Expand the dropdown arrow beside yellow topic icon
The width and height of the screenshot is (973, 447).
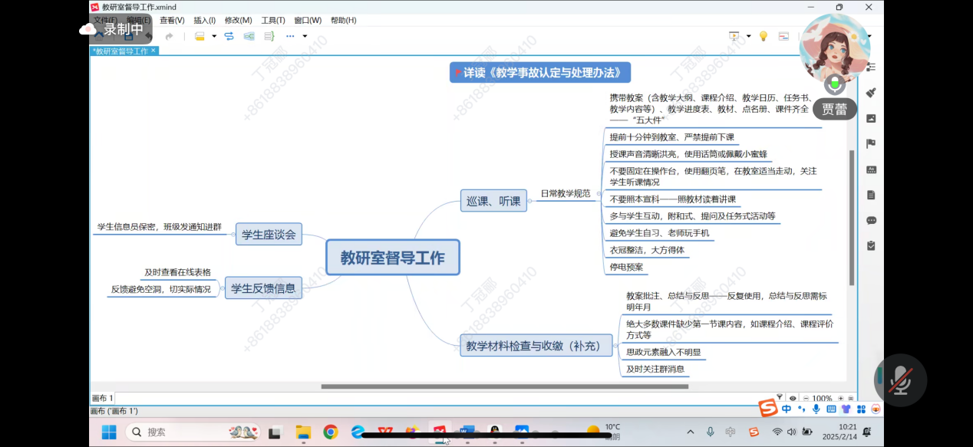coord(214,36)
